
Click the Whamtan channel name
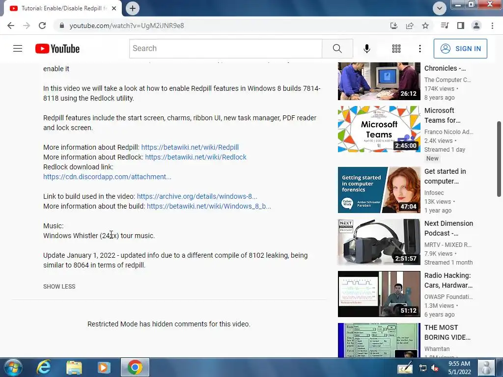click(437, 349)
